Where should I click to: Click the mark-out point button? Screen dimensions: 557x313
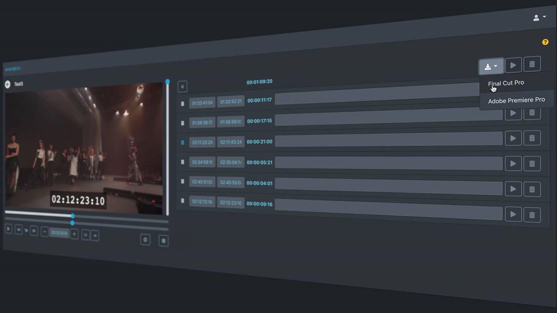tap(95, 236)
